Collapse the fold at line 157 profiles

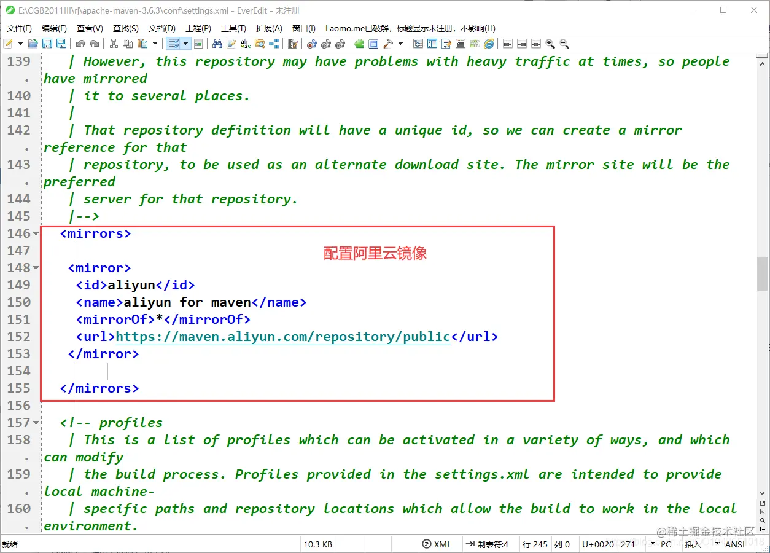pyautogui.click(x=36, y=423)
